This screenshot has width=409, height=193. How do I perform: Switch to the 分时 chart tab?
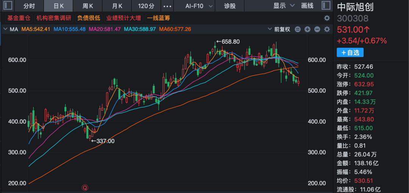(29, 6)
